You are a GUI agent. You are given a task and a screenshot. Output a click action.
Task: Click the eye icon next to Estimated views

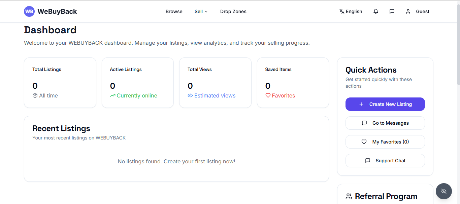[x=190, y=95]
